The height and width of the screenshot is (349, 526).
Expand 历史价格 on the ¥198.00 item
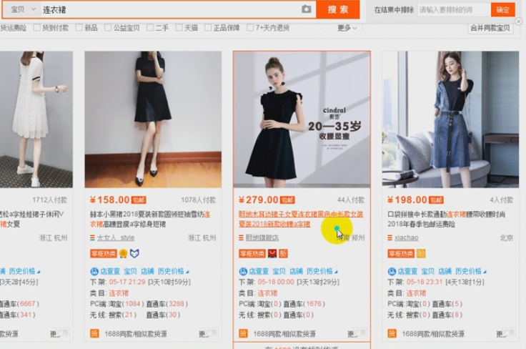point(471,271)
